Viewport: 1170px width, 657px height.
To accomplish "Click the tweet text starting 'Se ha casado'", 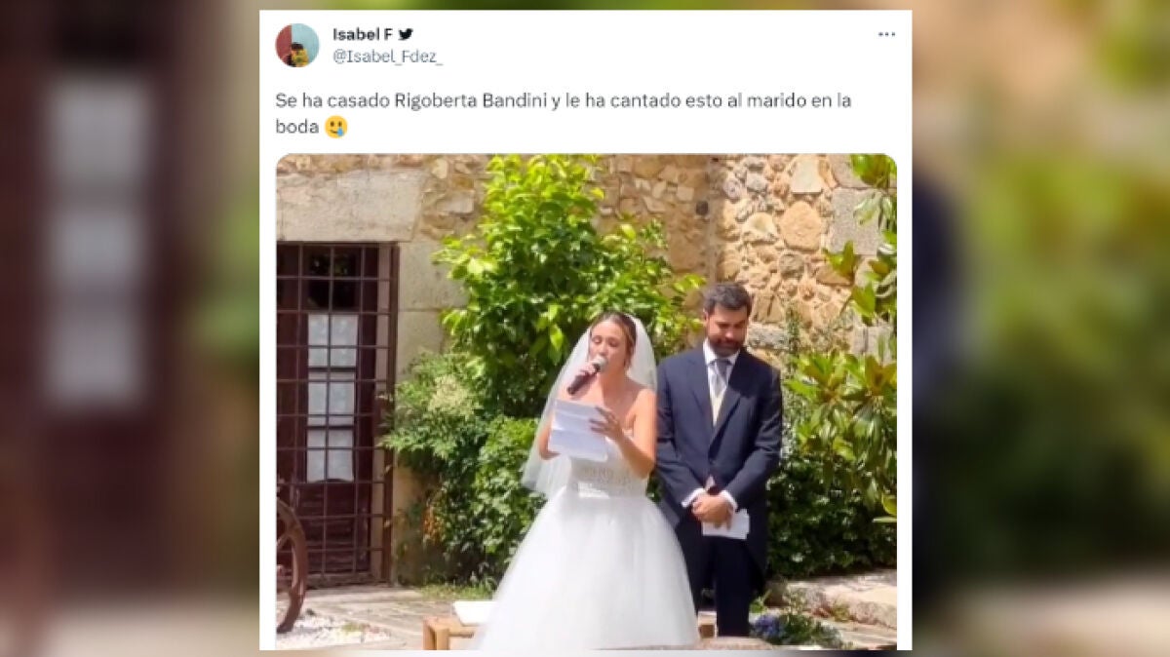I will (x=564, y=113).
